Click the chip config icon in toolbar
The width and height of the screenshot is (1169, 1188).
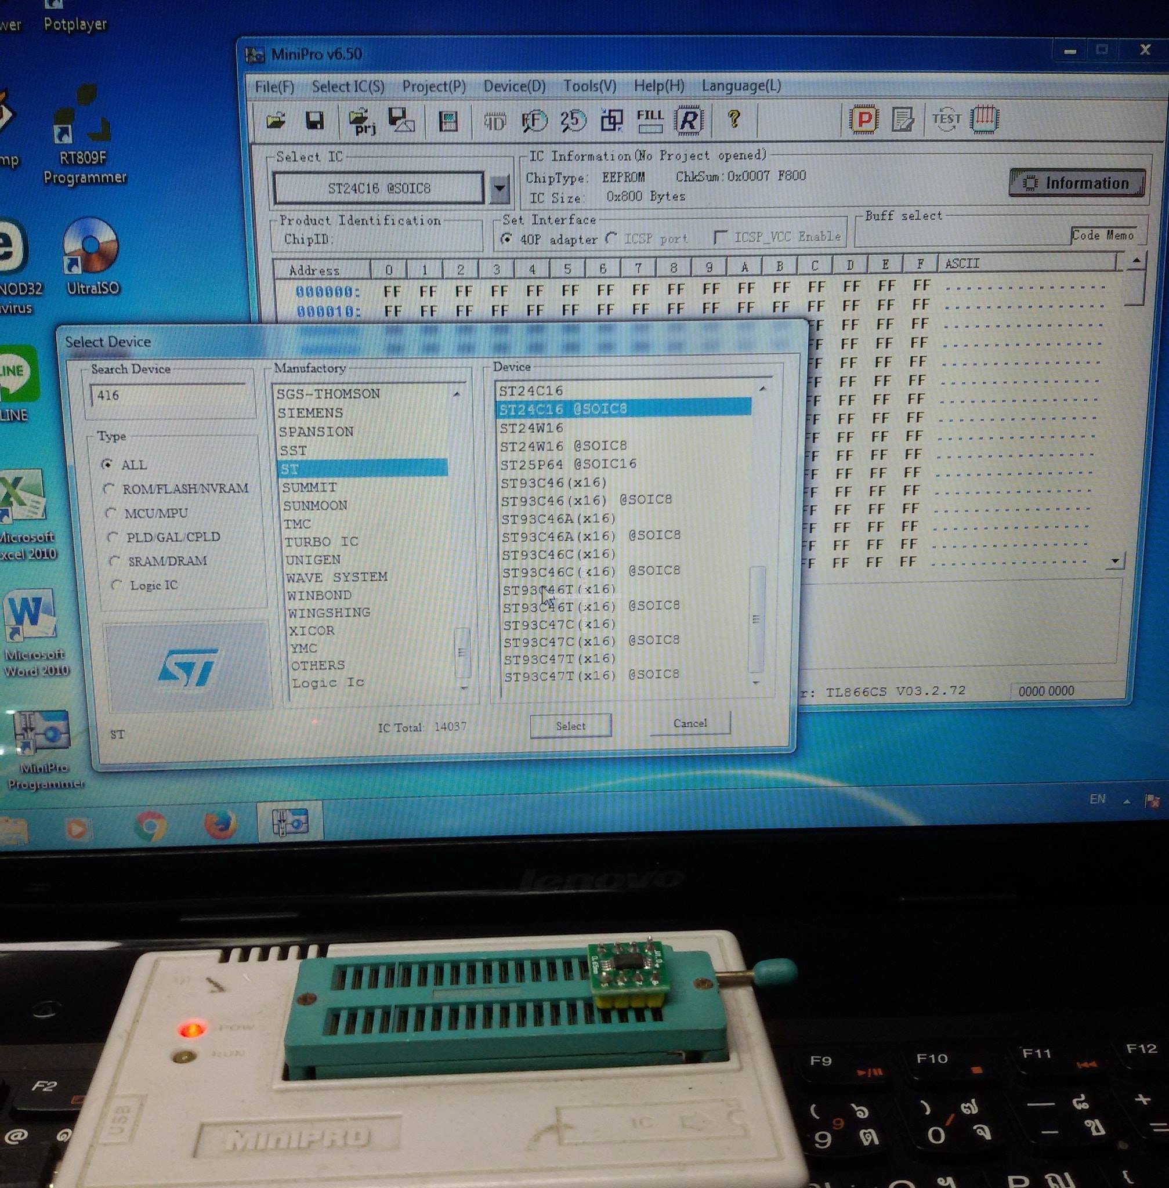448,121
